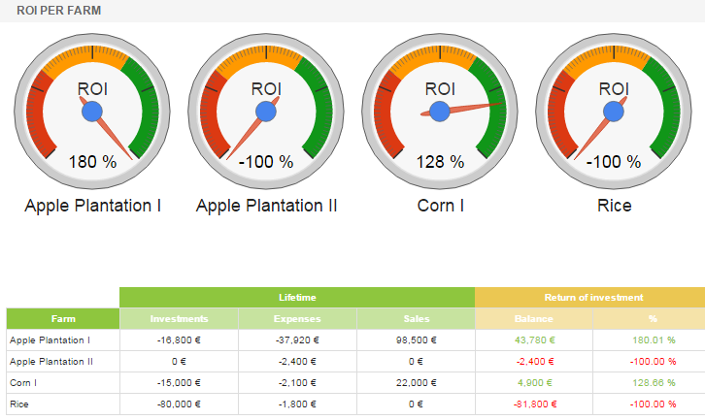This screenshot has height=420, width=705.
Task: Select the Investments column header
Action: tap(179, 319)
